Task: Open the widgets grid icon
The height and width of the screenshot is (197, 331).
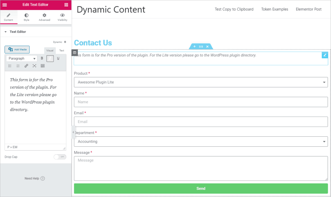Action: click(66, 5)
